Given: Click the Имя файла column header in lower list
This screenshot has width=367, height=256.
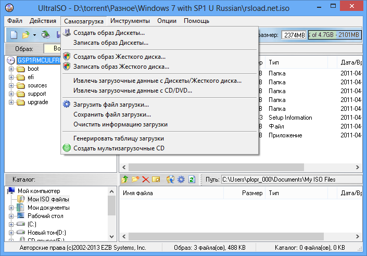Looking at the screenshot, I should pyautogui.click(x=172, y=193).
